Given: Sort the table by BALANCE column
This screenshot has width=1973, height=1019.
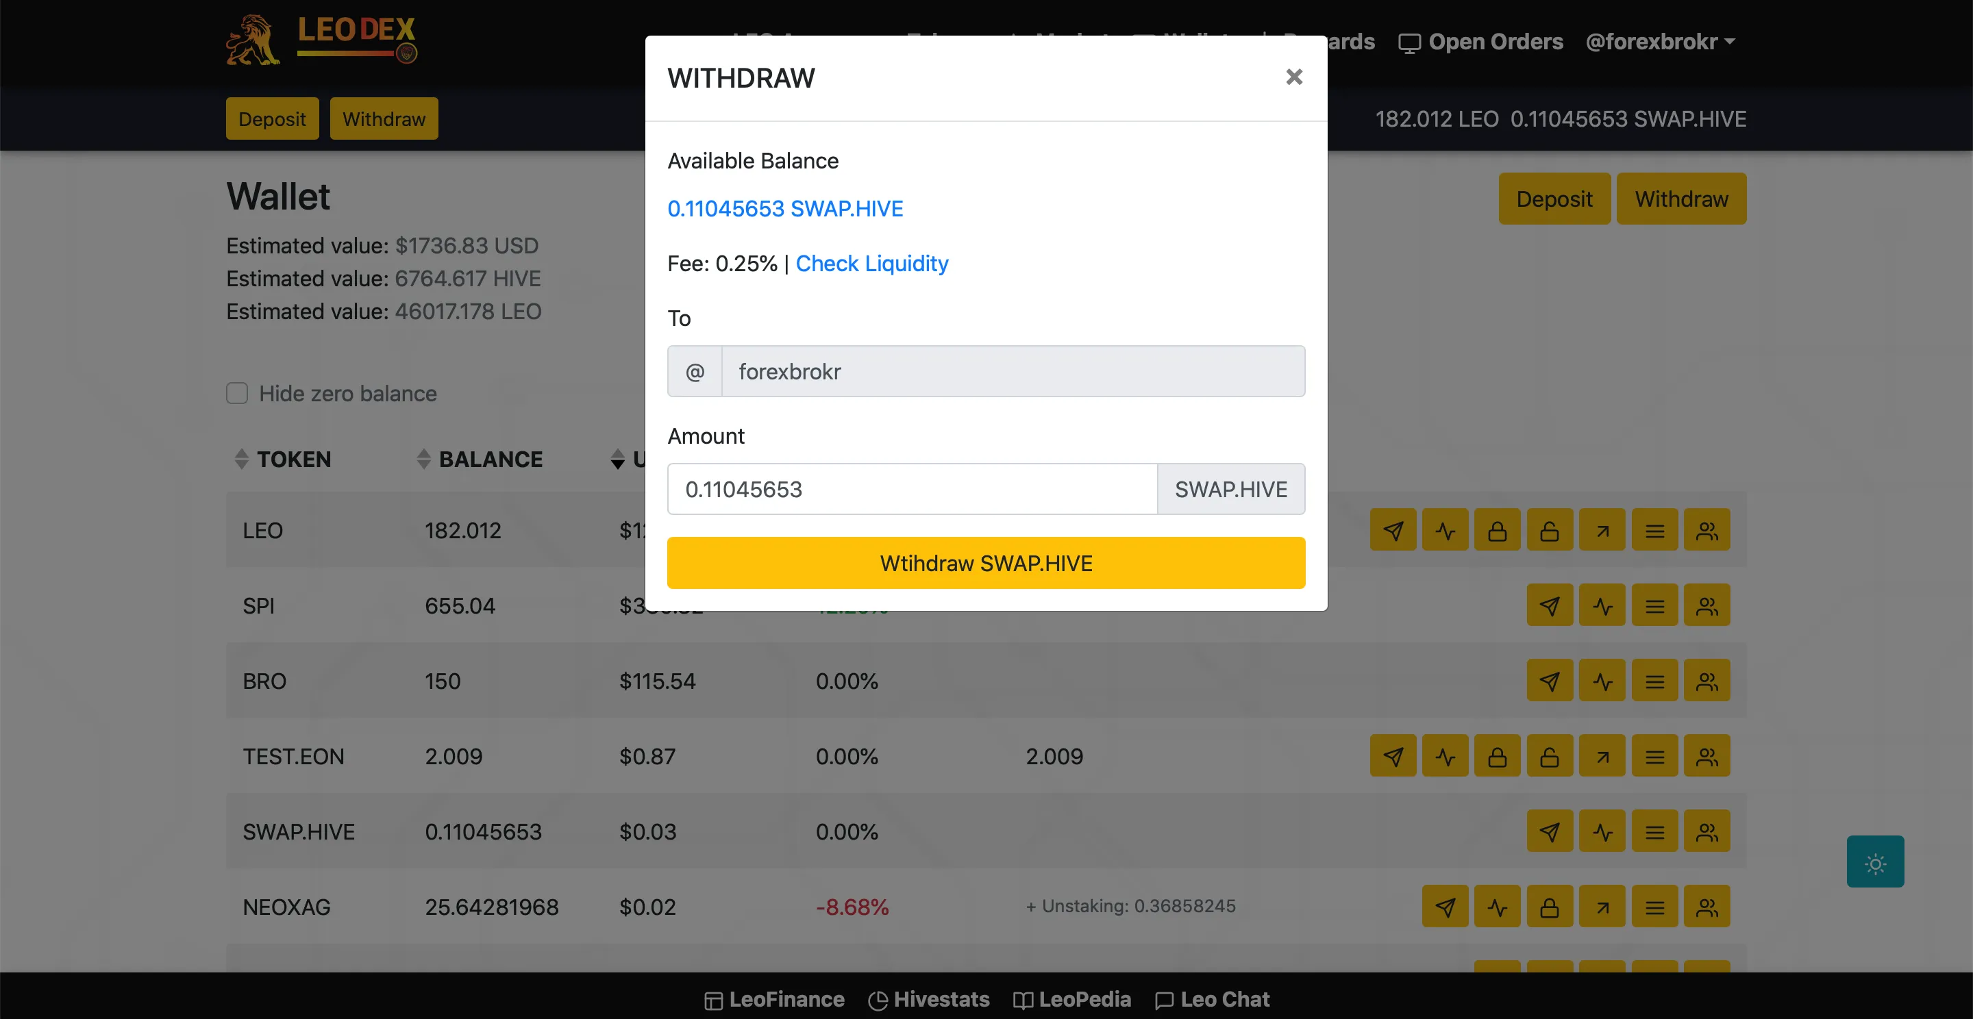Looking at the screenshot, I should (x=480, y=460).
